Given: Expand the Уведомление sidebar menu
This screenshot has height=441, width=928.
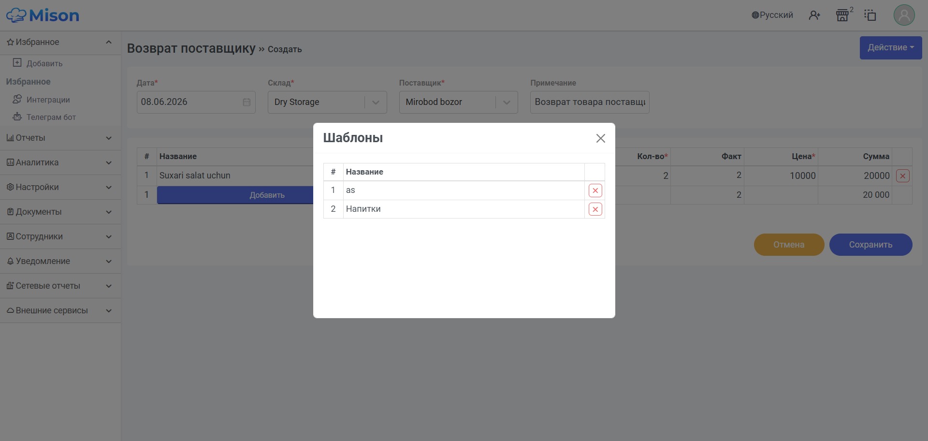Looking at the screenshot, I should (60, 262).
